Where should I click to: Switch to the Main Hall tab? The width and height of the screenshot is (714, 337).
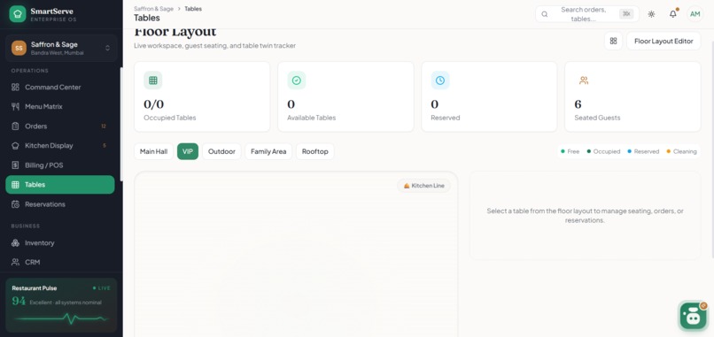tap(153, 151)
